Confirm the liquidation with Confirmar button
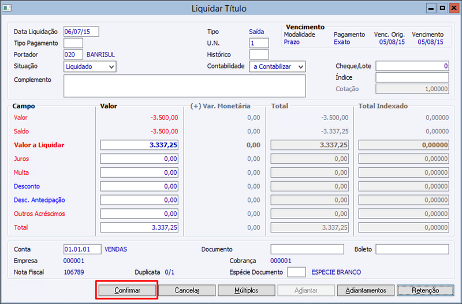Image resolution: width=462 pixels, height=304 pixels. point(127,290)
